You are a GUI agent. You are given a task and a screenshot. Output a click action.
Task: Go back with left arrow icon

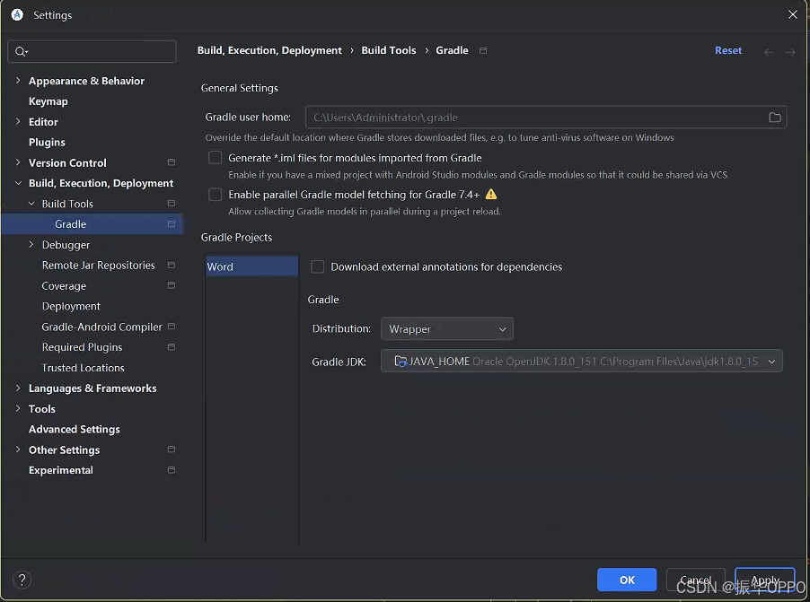[769, 52]
